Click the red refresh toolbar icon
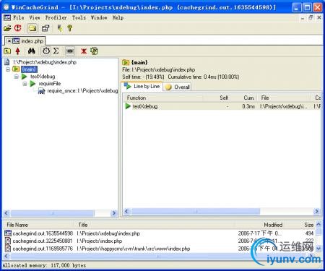The height and width of the screenshot is (271, 325). click(17, 28)
